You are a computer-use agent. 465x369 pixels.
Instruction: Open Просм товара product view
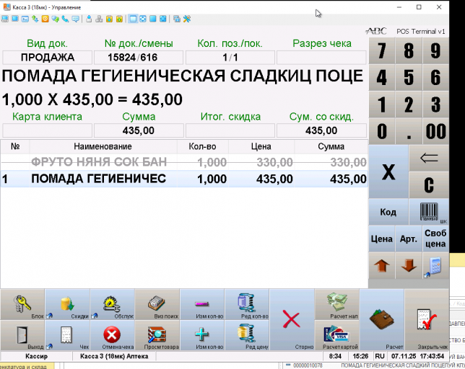coord(157,335)
